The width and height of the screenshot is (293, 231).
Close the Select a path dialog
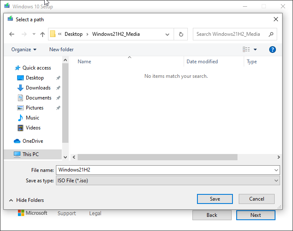[x=276, y=19]
